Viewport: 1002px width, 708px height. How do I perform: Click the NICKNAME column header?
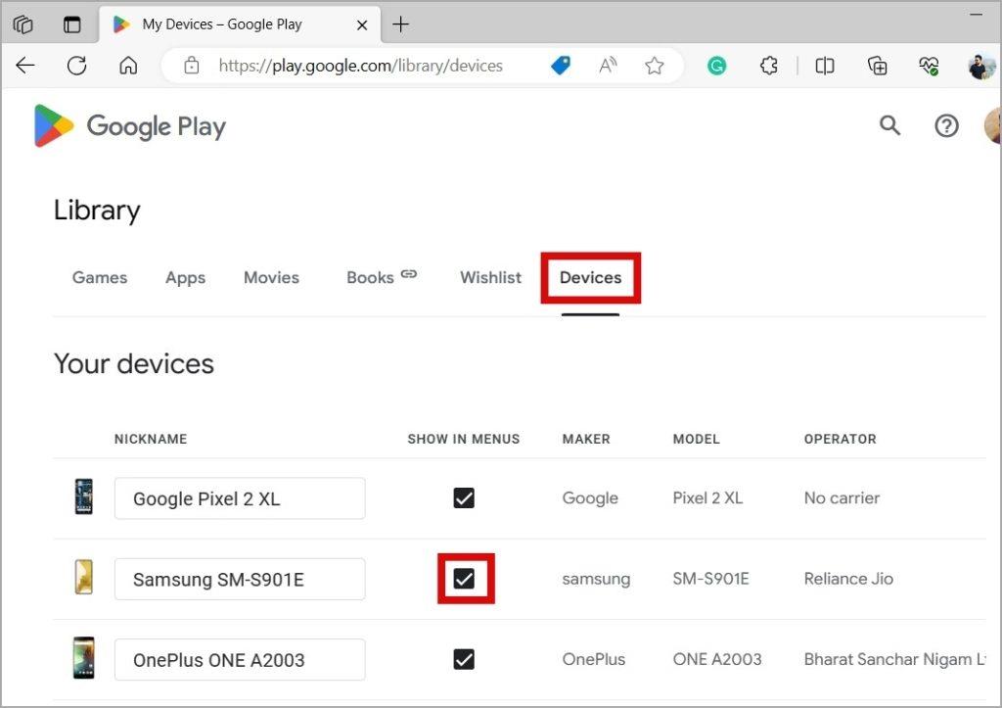(151, 440)
